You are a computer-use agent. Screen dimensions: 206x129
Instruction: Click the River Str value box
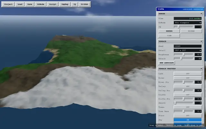click(x=198, y=82)
